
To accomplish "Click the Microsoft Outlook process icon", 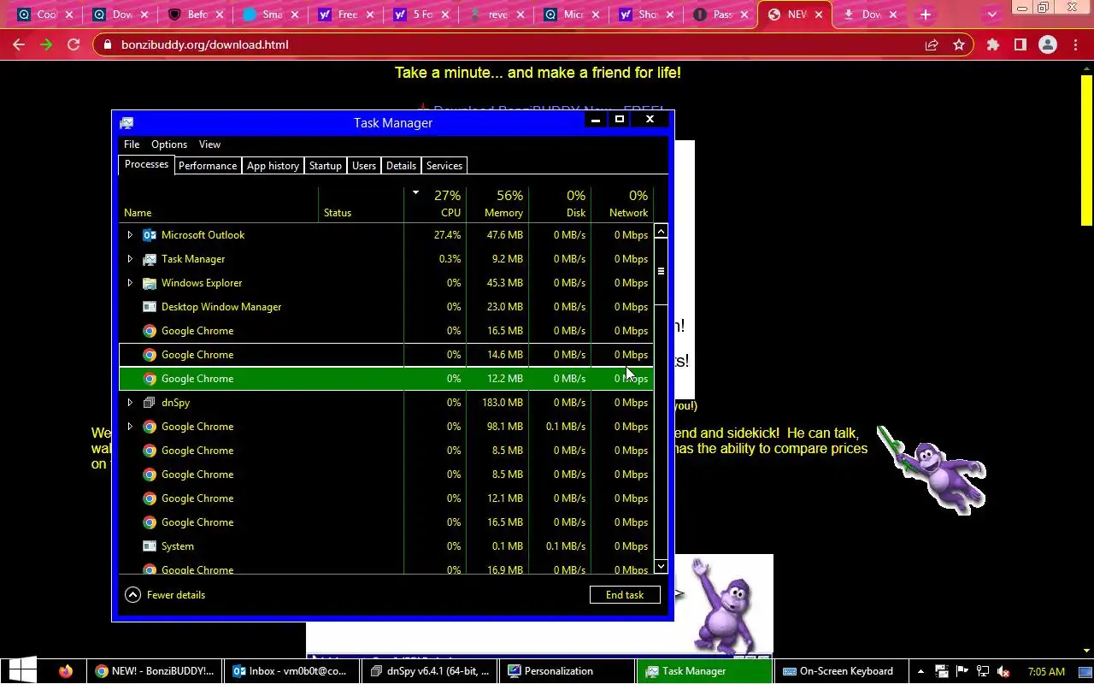I will [x=150, y=235].
